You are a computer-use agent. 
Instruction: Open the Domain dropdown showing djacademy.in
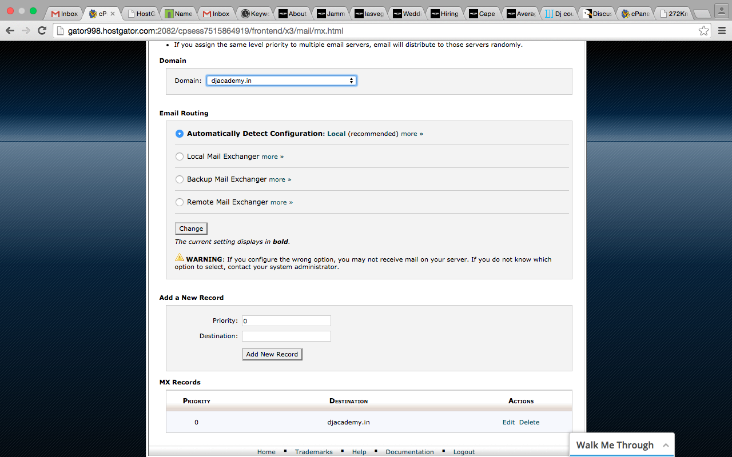[x=281, y=81]
